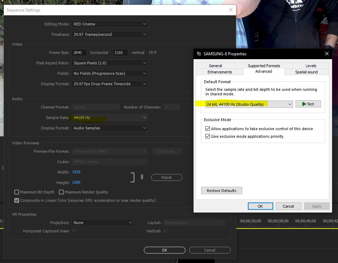Open the Timebase dropdown

point(110,34)
